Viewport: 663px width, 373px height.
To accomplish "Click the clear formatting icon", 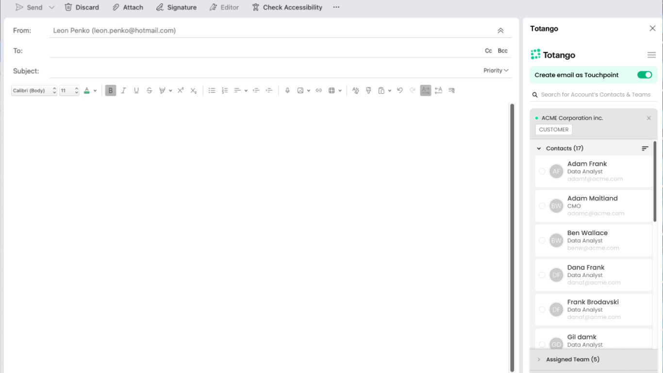I will click(x=355, y=90).
